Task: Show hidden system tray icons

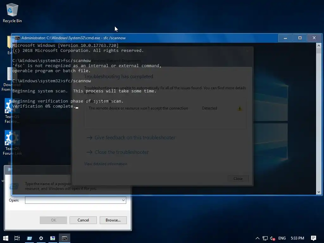Action: [258, 238]
